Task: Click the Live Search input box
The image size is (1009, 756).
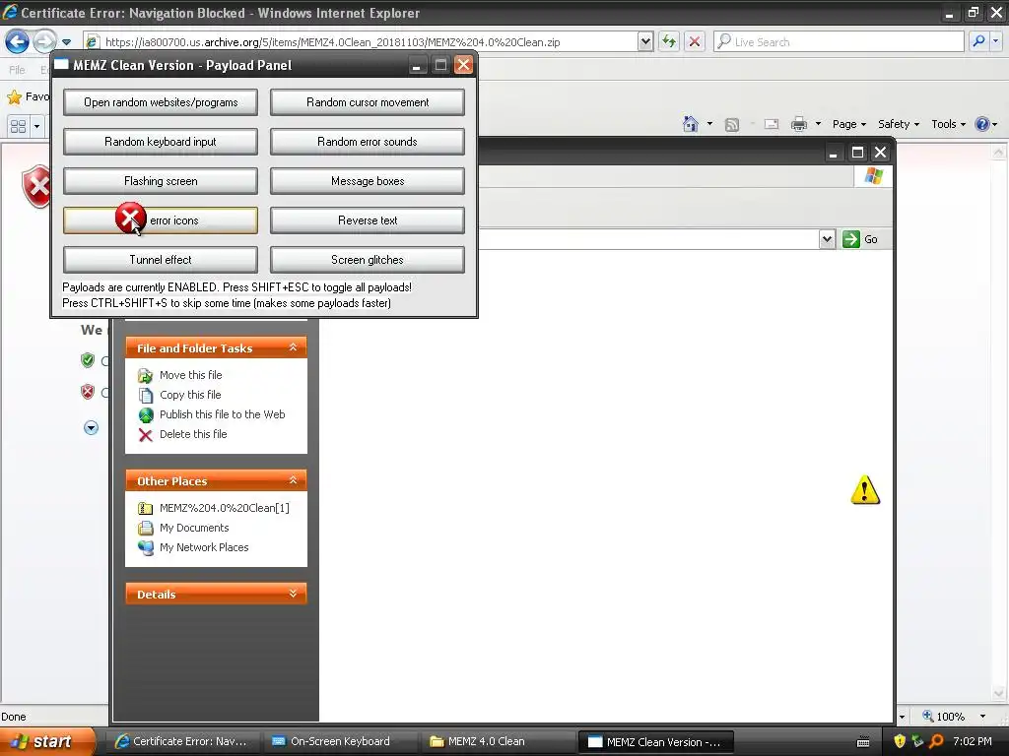Action: (839, 41)
